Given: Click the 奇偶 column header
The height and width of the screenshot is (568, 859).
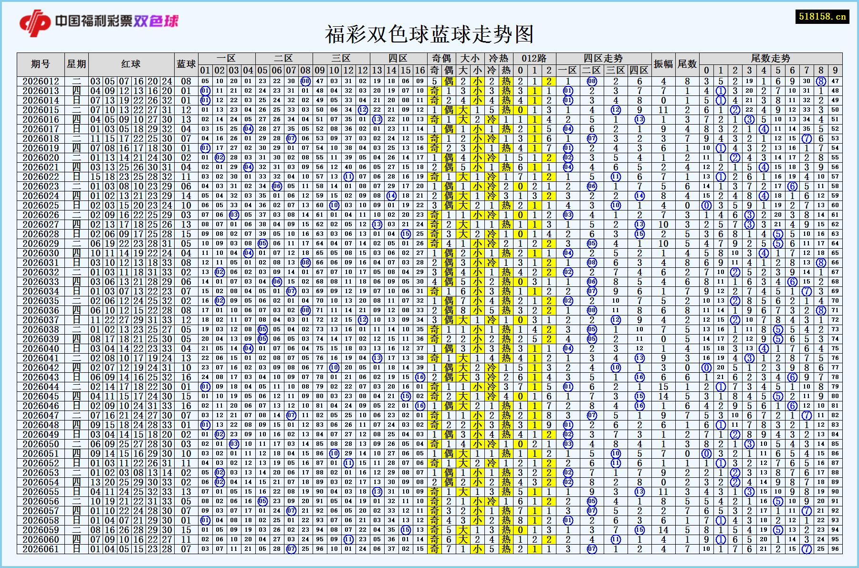Looking at the screenshot, I should click(x=441, y=59).
